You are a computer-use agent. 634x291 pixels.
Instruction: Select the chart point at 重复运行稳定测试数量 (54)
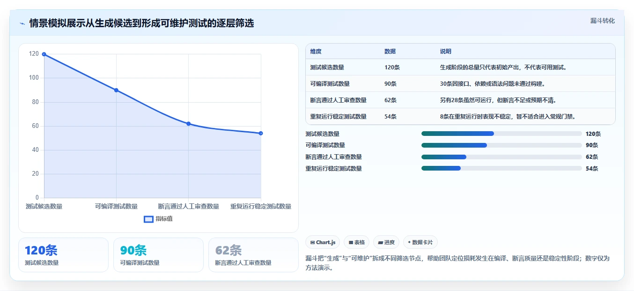(261, 133)
